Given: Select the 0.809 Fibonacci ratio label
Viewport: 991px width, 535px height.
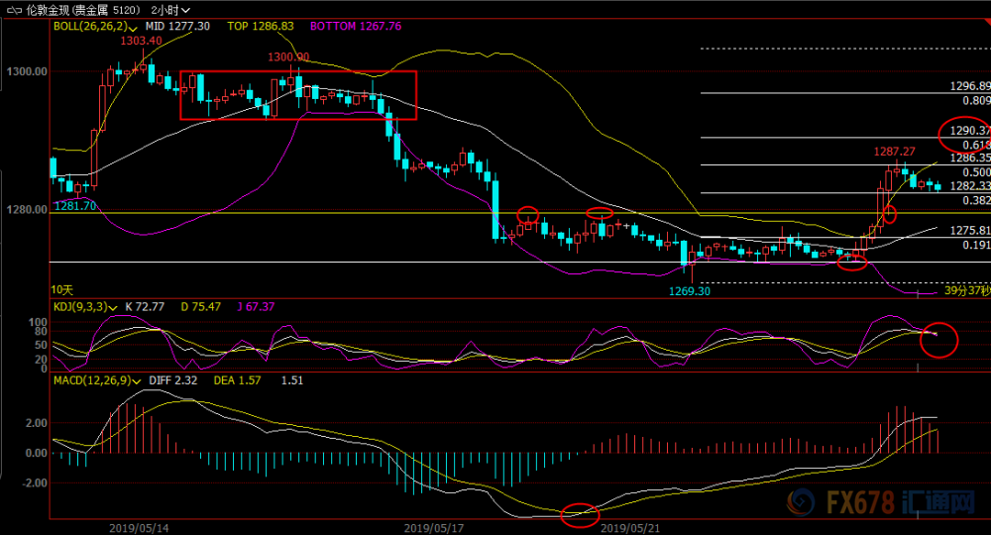Looking at the screenshot, I should pyautogui.click(x=976, y=101).
